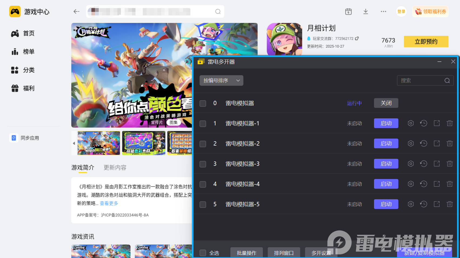Create shortcut for 雷电模拟器-4
460x258 pixels.
(436, 184)
